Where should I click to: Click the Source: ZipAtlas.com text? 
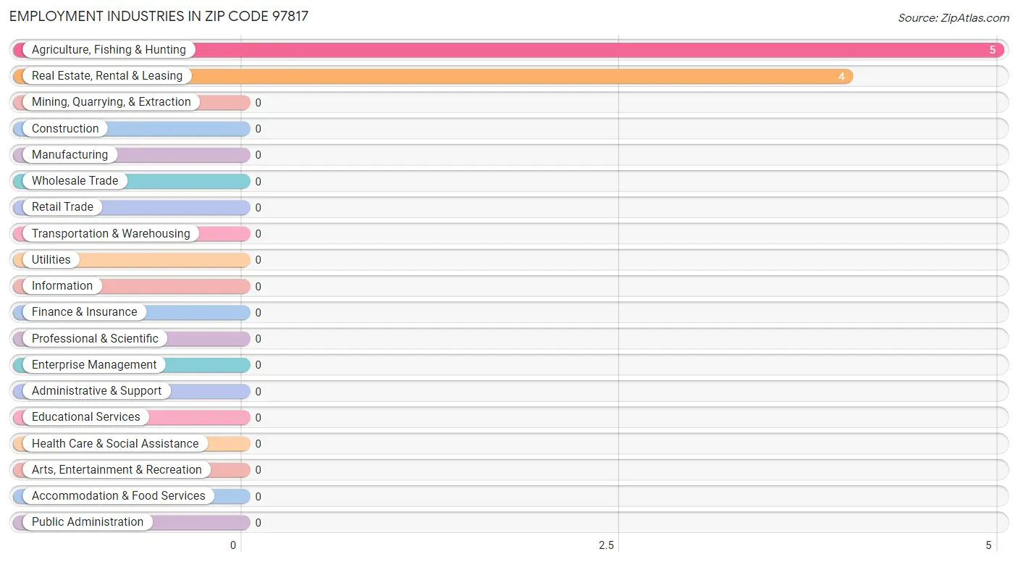click(x=954, y=18)
